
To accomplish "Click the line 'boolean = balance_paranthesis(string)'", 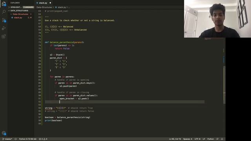I will coord(67,117).
